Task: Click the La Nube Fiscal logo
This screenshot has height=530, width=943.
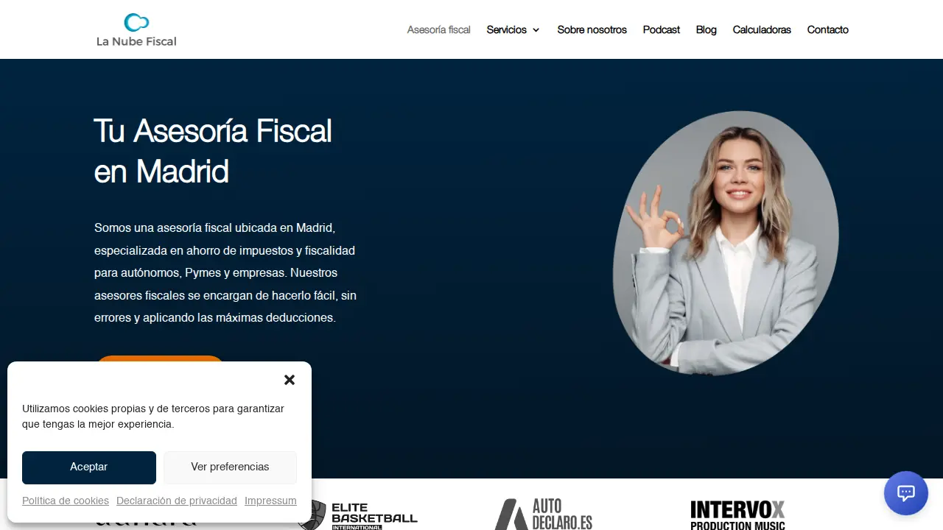Action: click(x=136, y=29)
